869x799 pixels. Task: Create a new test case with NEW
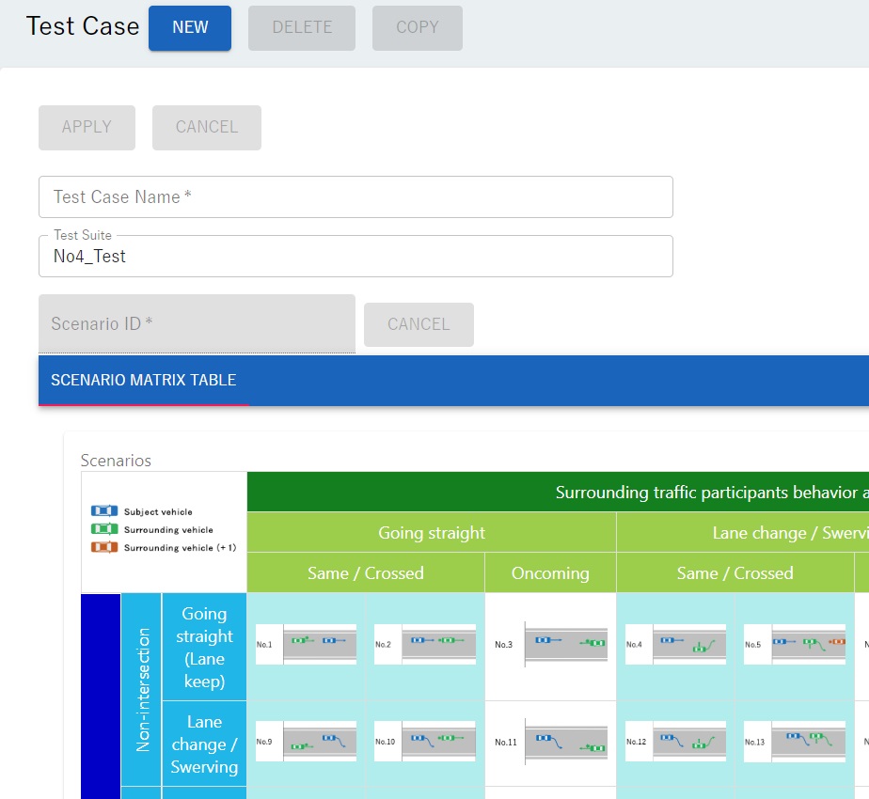[x=190, y=27]
